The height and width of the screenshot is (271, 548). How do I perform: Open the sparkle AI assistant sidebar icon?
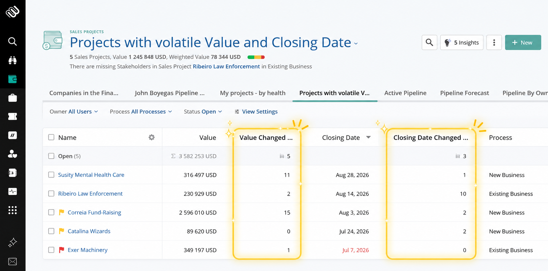click(x=13, y=242)
